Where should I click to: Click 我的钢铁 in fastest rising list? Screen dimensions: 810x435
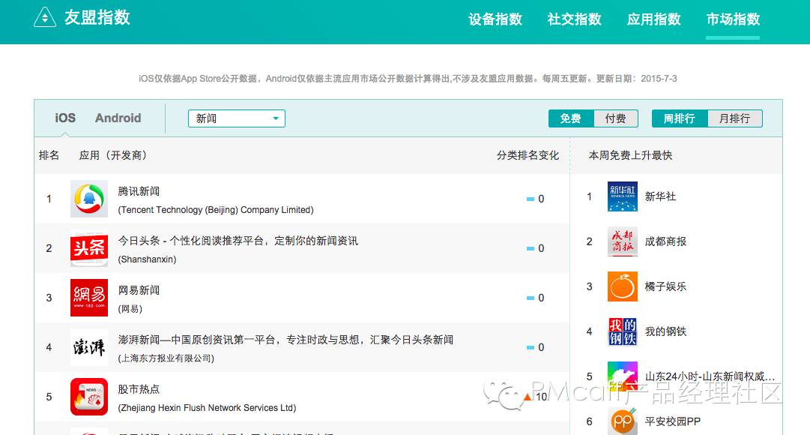pyautogui.click(x=665, y=331)
